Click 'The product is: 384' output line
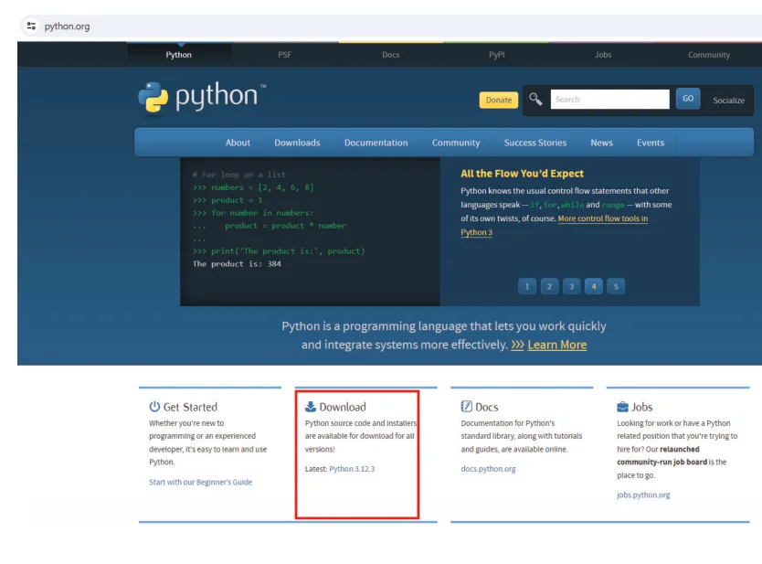This screenshot has height=564, width=762. click(x=237, y=264)
